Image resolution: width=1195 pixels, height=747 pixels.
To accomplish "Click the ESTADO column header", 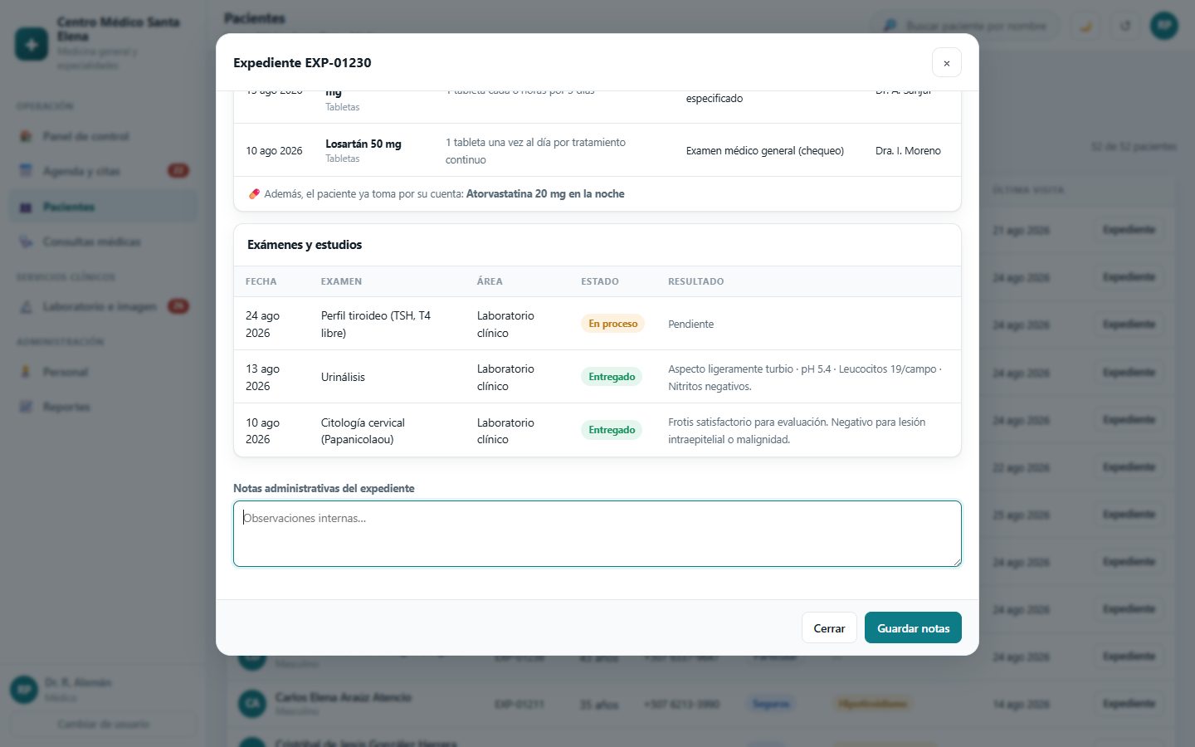I will (600, 281).
